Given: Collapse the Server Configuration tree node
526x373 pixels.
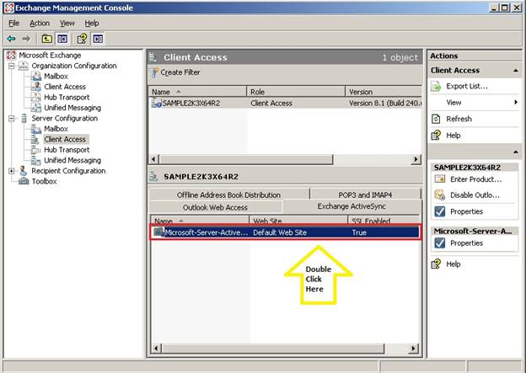Looking at the screenshot, I should tap(12, 119).
